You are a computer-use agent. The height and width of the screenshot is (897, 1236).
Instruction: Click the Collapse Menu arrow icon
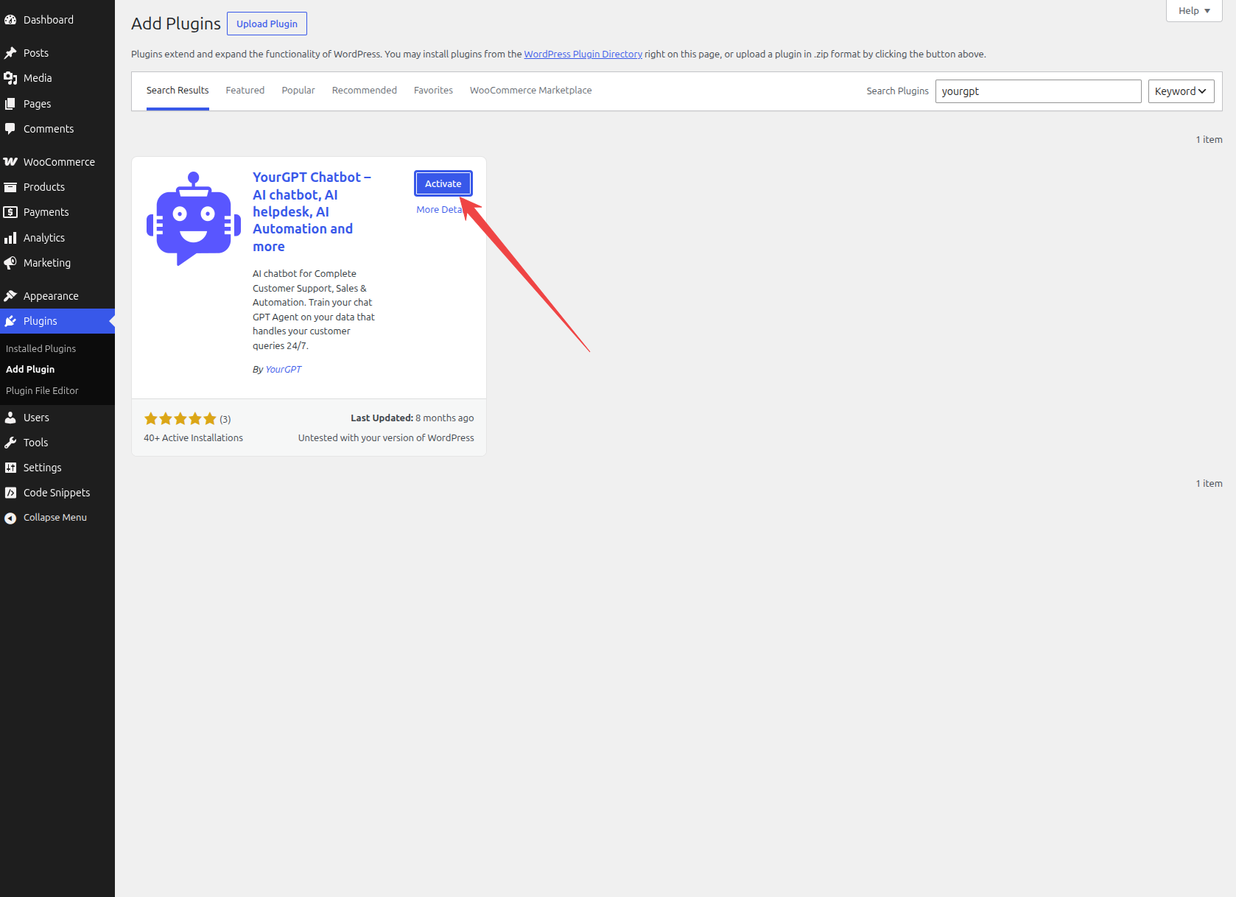click(x=10, y=518)
